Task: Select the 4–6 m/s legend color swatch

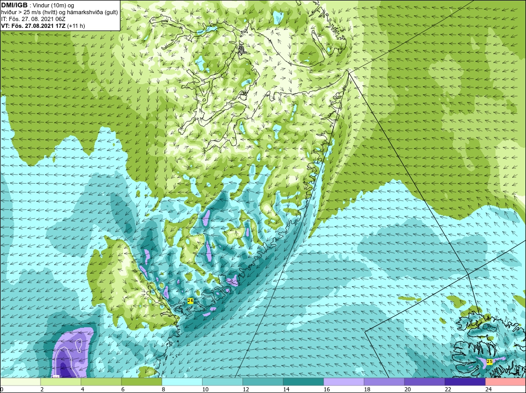Action: (101, 381)
